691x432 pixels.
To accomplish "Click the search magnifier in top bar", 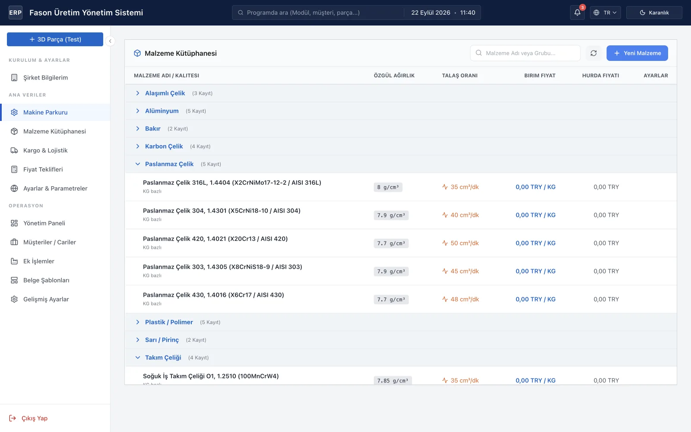I will coord(241,13).
